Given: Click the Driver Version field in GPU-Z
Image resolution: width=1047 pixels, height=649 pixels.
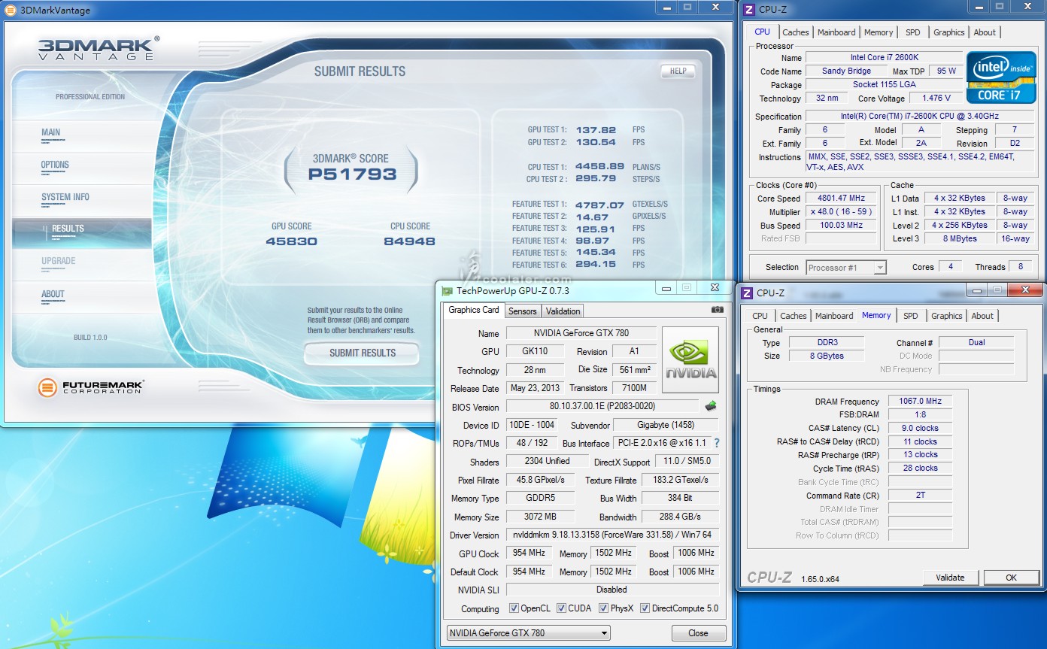Looking at the screenshot, I should (x=612, y=535).
